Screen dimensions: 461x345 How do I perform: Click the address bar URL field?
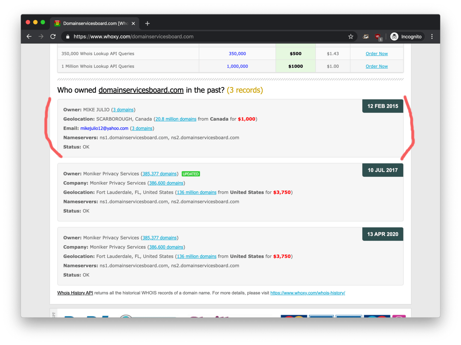(x=209, y=36)
